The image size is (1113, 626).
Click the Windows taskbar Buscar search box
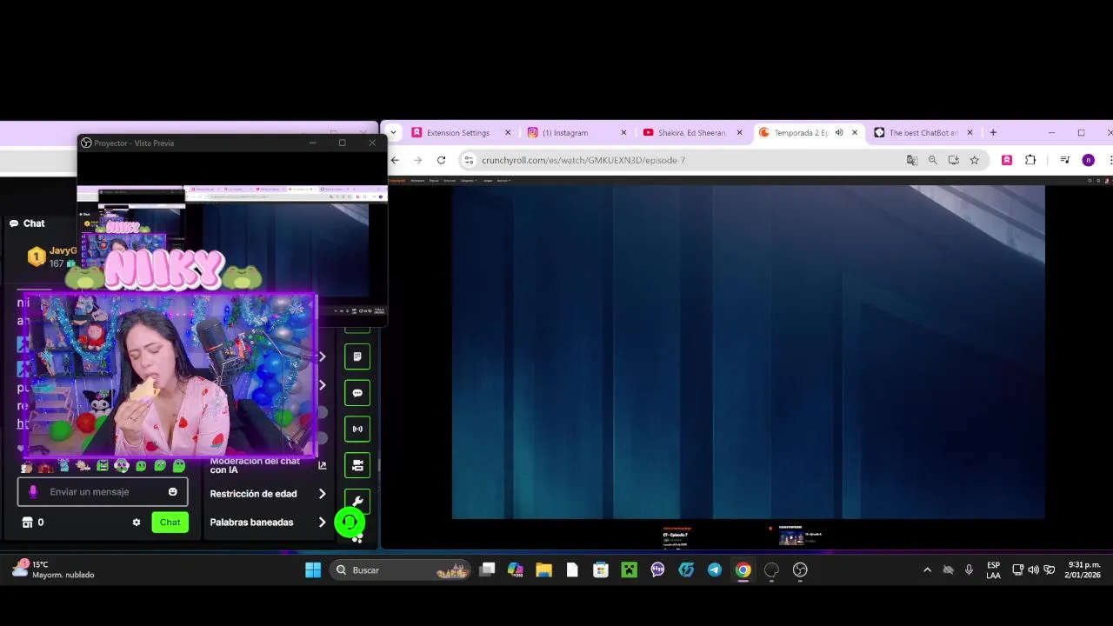[400, 570]
